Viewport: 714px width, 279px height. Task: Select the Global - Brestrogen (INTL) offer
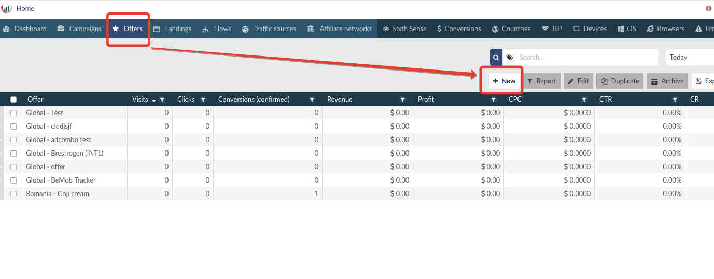tap(65, 154)
